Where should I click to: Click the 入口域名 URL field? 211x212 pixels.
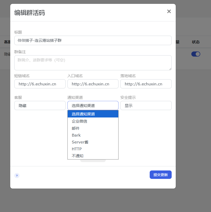pos(93,84)
